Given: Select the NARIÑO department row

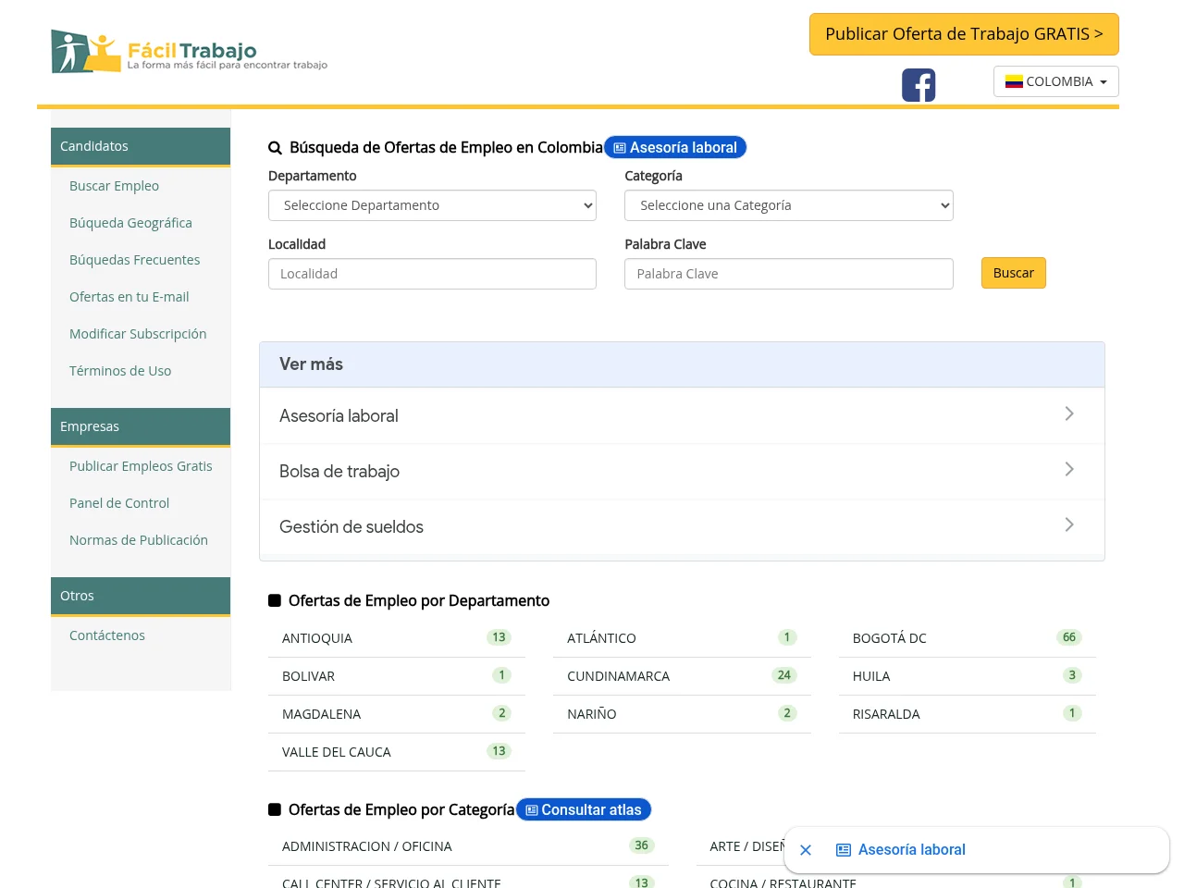Looking at the screenshot, I should tap(682, 714).
